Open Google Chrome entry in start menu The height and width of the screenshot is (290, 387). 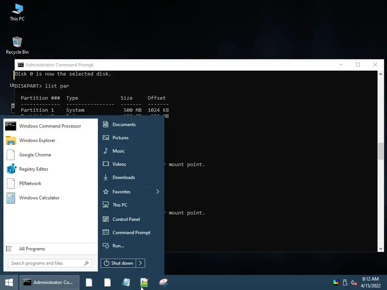pos(50,154)
